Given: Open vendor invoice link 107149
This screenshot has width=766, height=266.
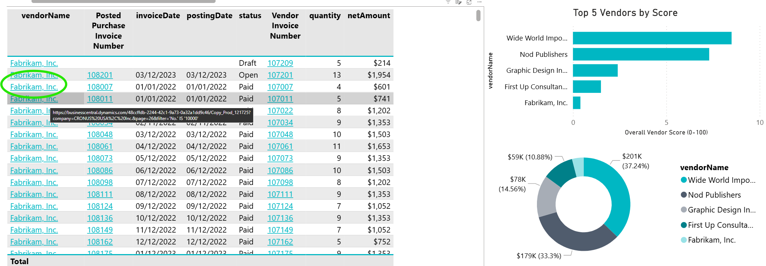Looking at the screenshot, I should coord(280,230).
